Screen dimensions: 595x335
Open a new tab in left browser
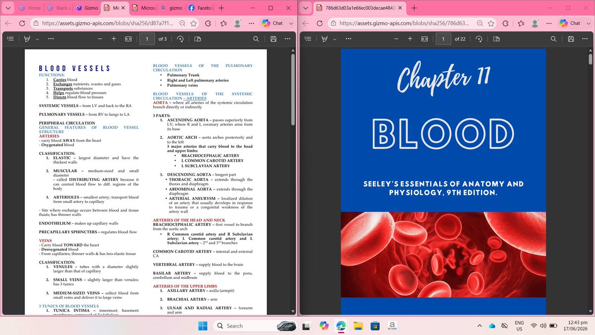221,8
